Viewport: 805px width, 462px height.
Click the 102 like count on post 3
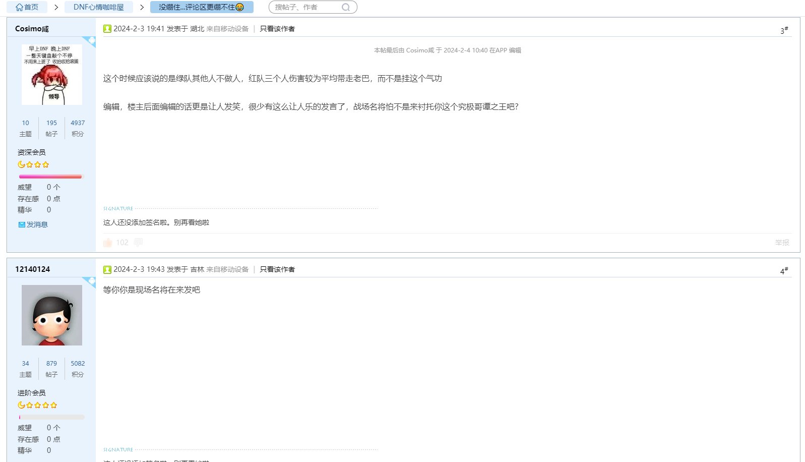point(122,243)
